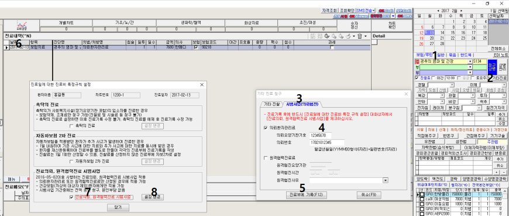Check the 원격협력진료료 checkbox
This screenshot has height=216, width=509.
pos(266,158)
